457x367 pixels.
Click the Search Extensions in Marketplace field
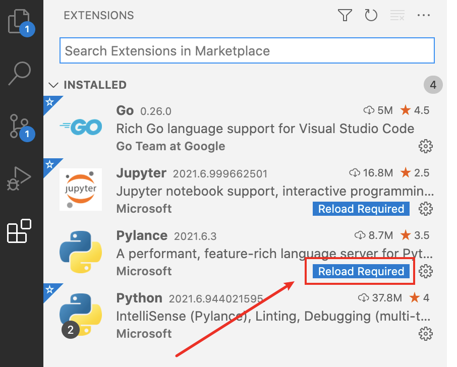click(247, 50)
